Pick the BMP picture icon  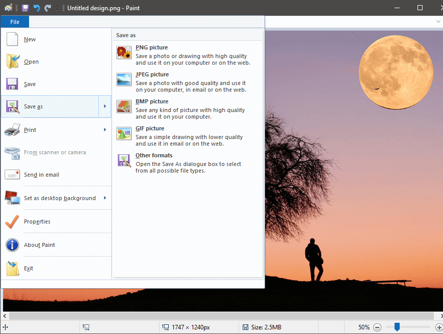pos(124,106)
